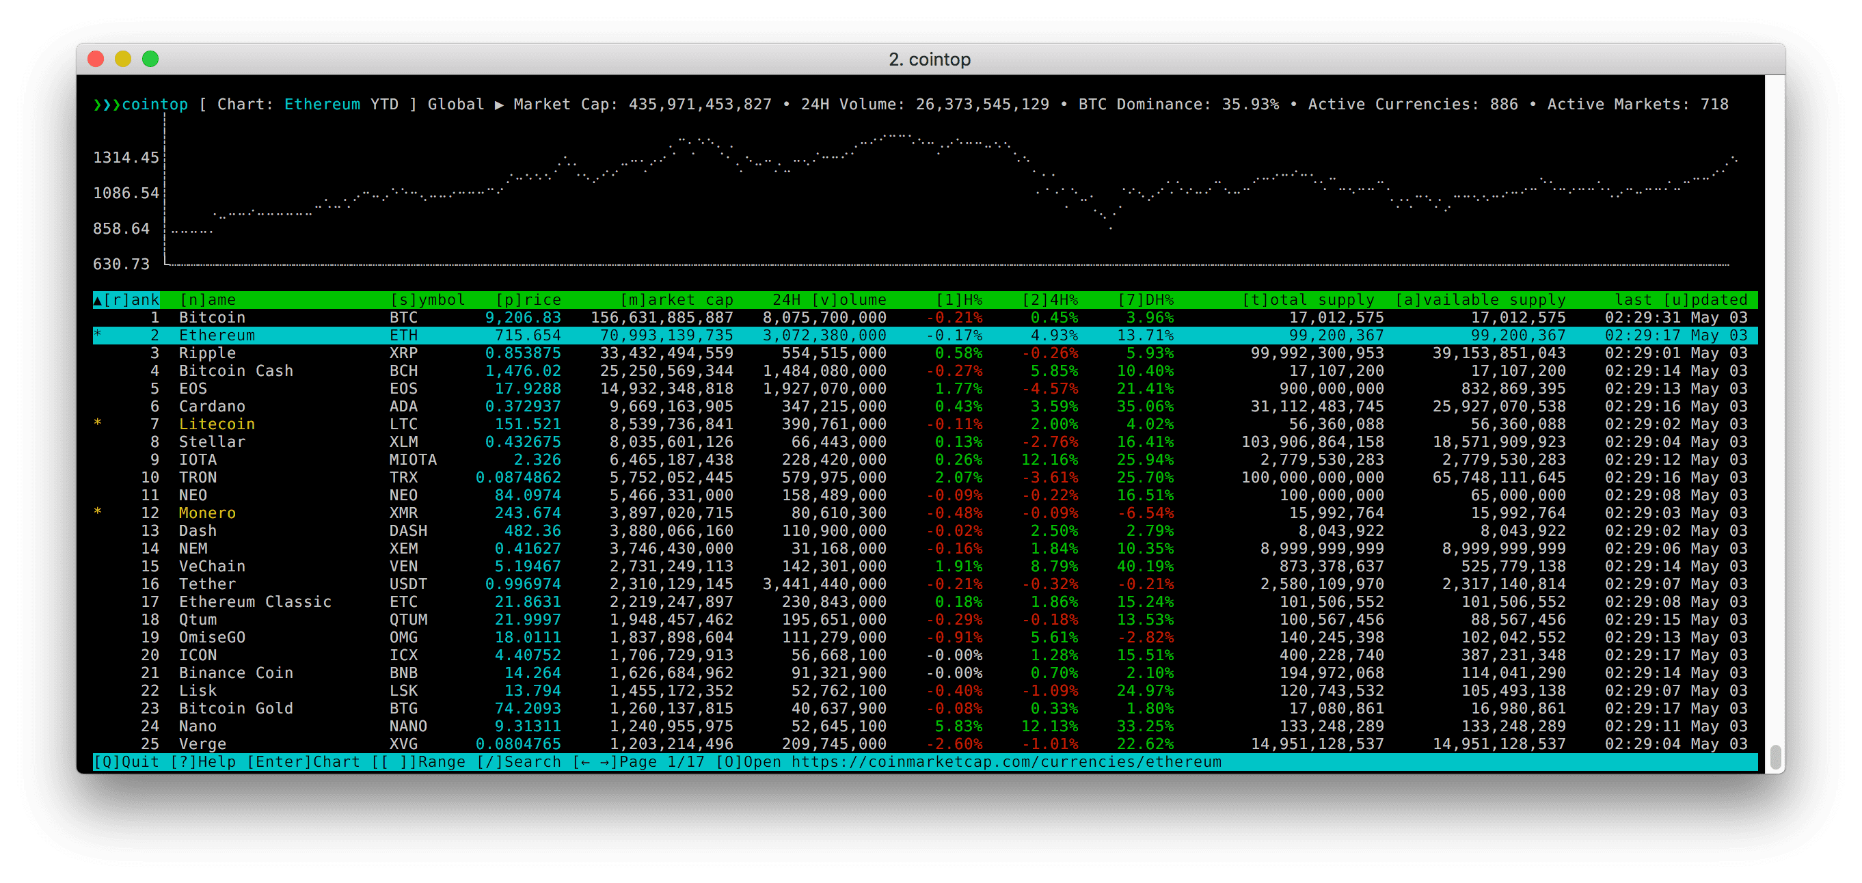
Task: Sort by [m]arket cap column header
Action: (x=677, y=300)
